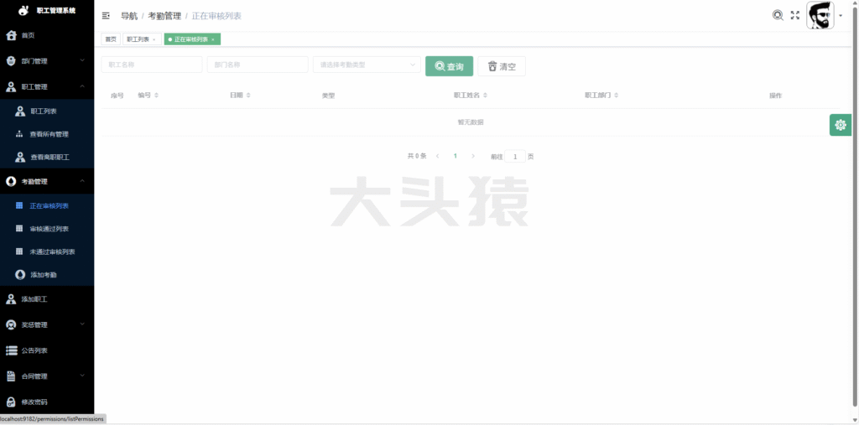Focus the 部门名称 input field
This screenshot has height=425, width=859.
pos(258,65)
